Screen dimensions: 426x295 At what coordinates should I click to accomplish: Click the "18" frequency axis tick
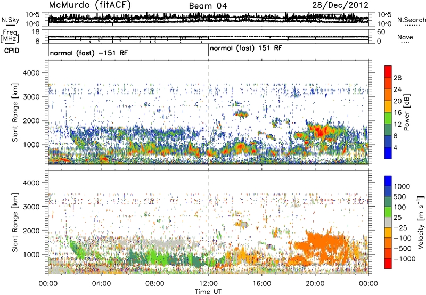point(36,32)
